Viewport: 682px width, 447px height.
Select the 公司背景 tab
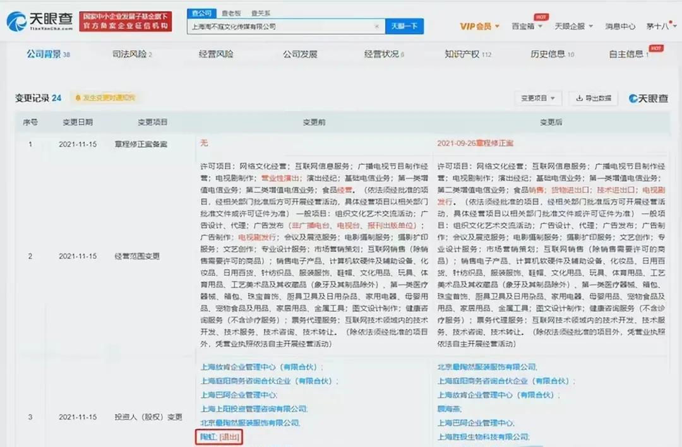48,54
